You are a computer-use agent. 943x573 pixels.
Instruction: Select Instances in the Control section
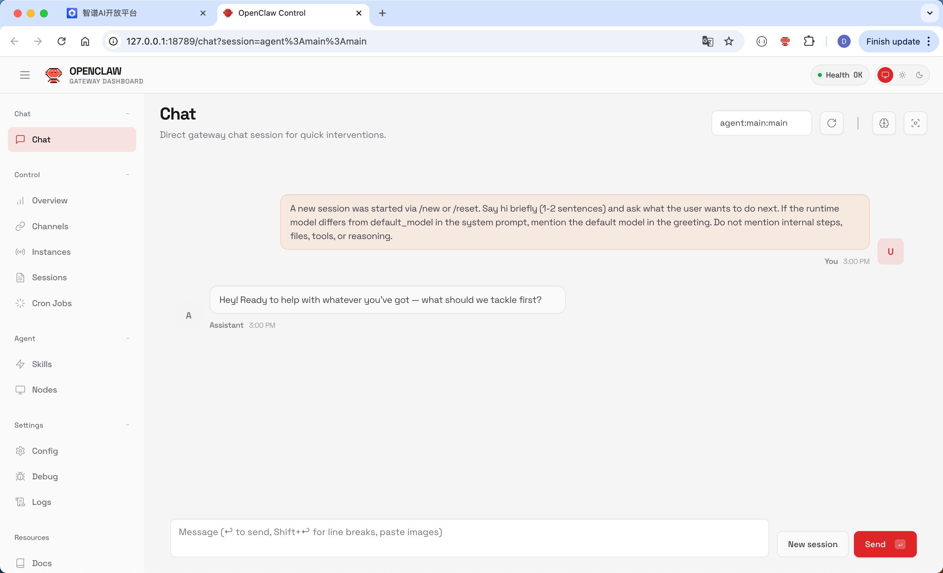51,251
